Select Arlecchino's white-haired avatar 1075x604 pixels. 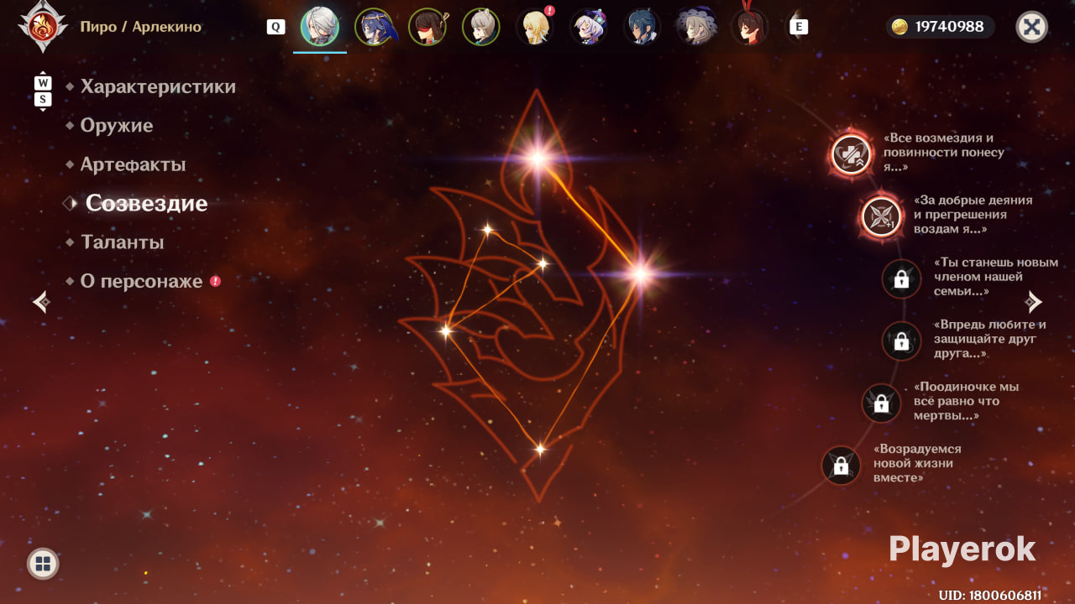[320, 27]
